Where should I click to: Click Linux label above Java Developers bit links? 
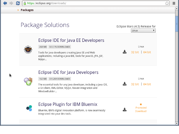click(x=141, y=79)
